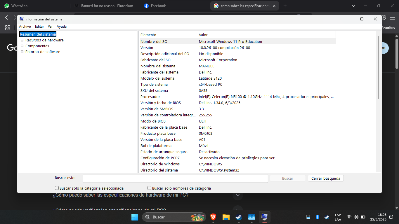This screenshot has width=399, height=224.
Task: Click the disabled Buscar button
Action: click(x=288, y=178)
